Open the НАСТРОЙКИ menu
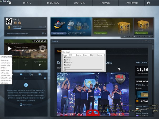The height and width of the screenshot is (119, 159). (x=131, y=3)
